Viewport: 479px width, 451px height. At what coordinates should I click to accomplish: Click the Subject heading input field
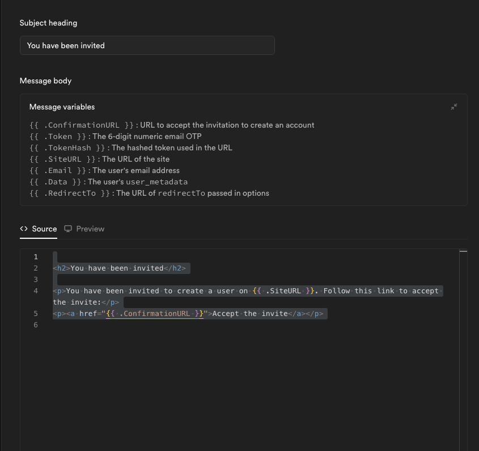point(147,45)
